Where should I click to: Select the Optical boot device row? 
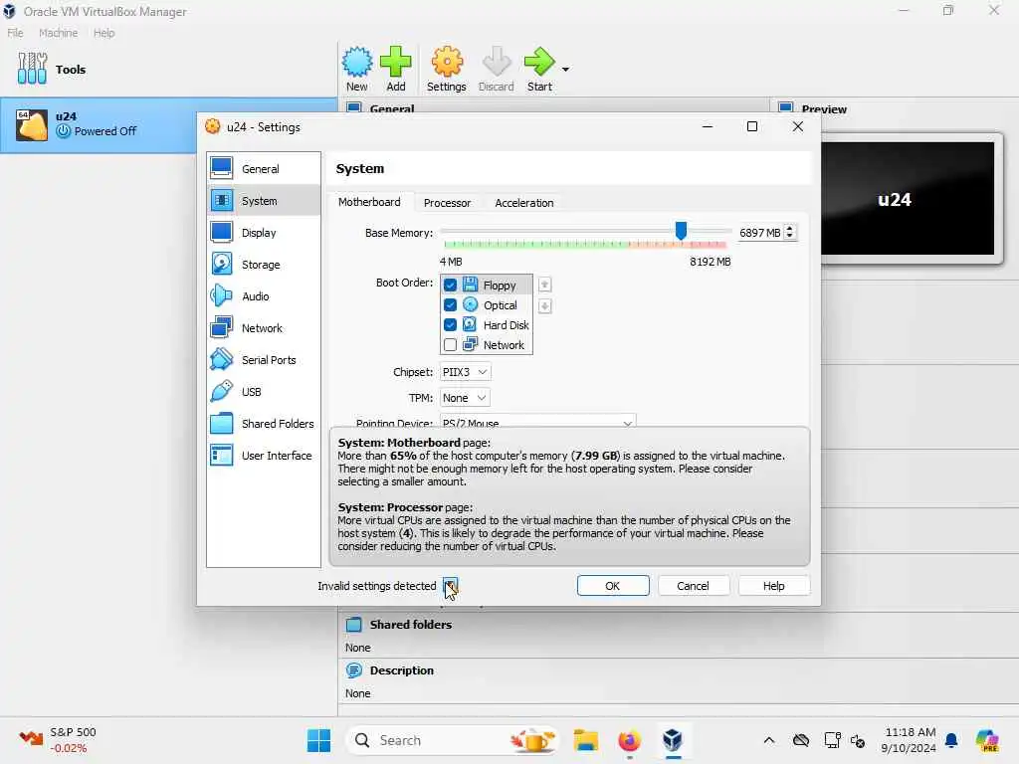coord(486,305)
